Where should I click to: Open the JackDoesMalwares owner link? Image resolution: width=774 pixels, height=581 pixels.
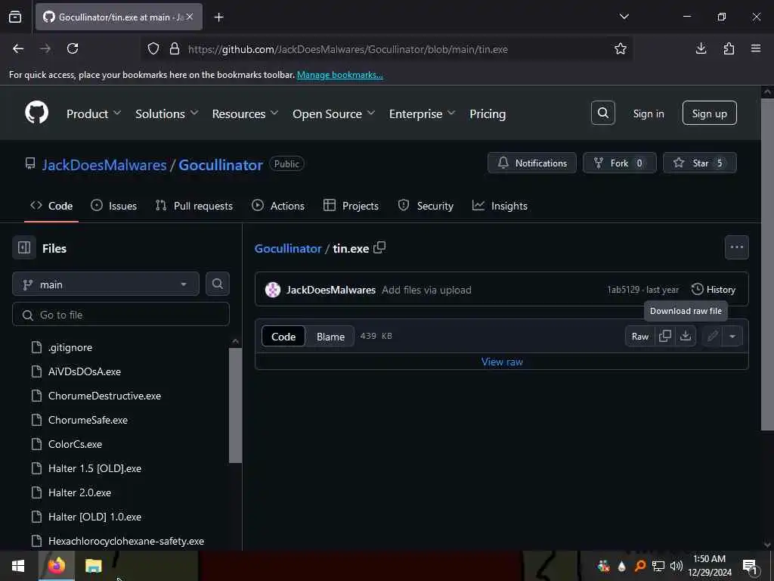104,165
